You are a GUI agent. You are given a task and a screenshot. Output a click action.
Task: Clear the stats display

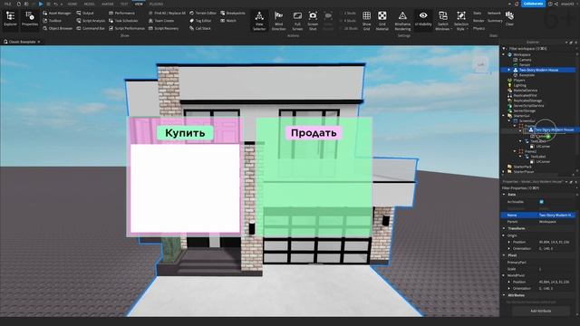click(509, 18)
